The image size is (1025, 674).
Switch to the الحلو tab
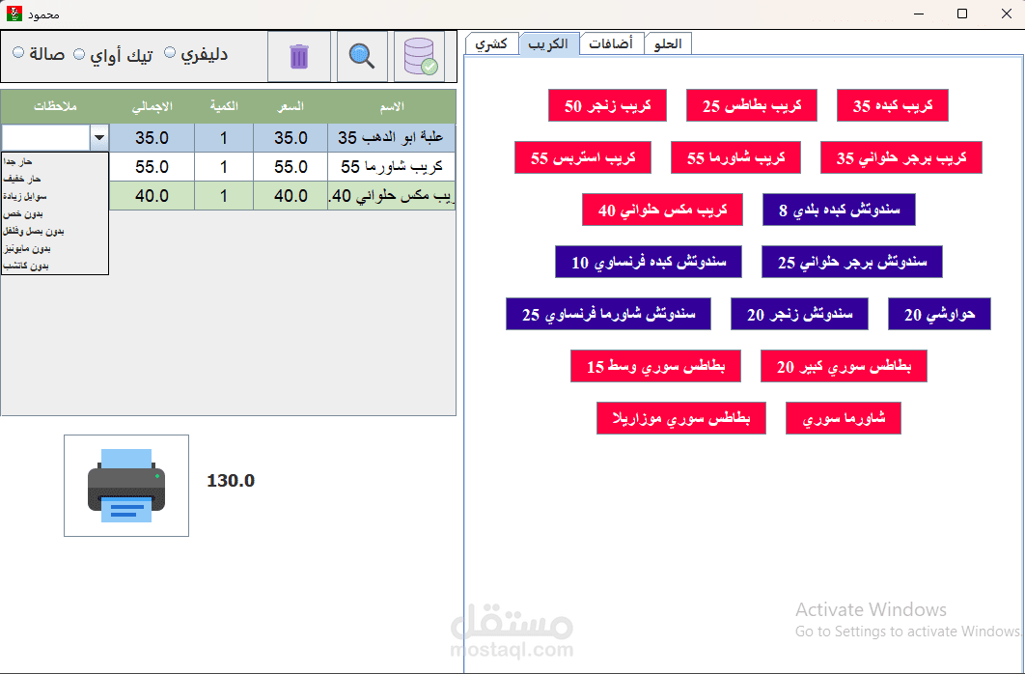coord(668,43)
